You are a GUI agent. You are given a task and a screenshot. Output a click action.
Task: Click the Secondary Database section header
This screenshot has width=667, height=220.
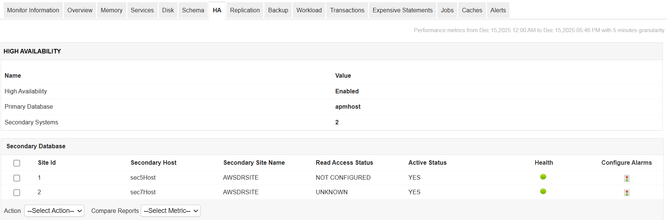[x=36, y=146]
